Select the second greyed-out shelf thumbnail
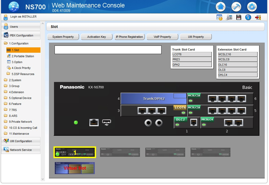This screenshot has height=185, width=269. 120,152
